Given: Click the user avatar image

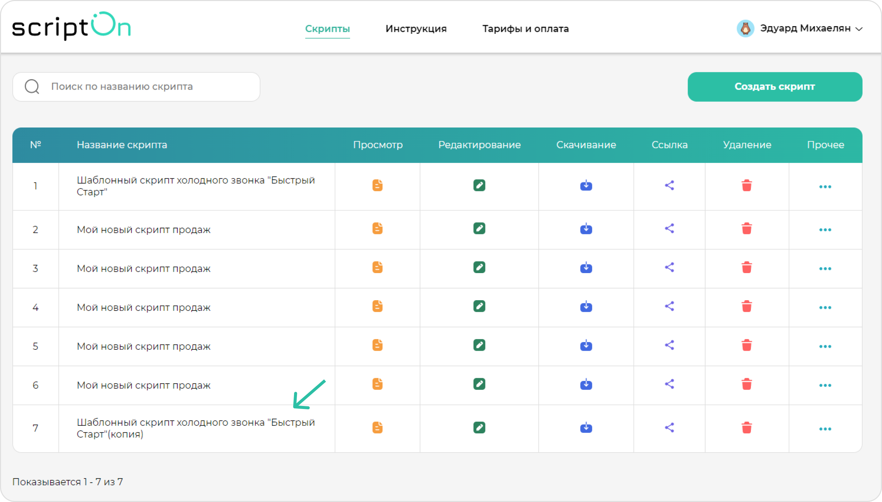Looking at the screenshot, I should [745, 28].
